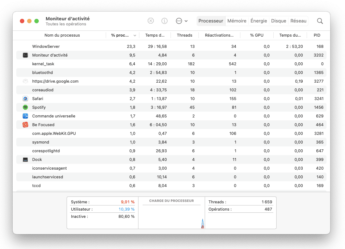Image resolution: width=345 pixels, height=249 pixels.
Task: Click the magnifying glass search icon
Action: [x=320, y=21]
